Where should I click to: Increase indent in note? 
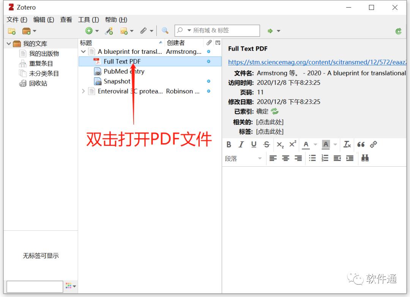[350, 158]
